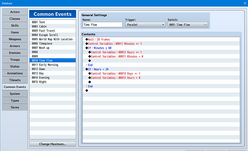The image size is (248, 151).
Task: Open the System tab
Action: click(x=15, y=94)
